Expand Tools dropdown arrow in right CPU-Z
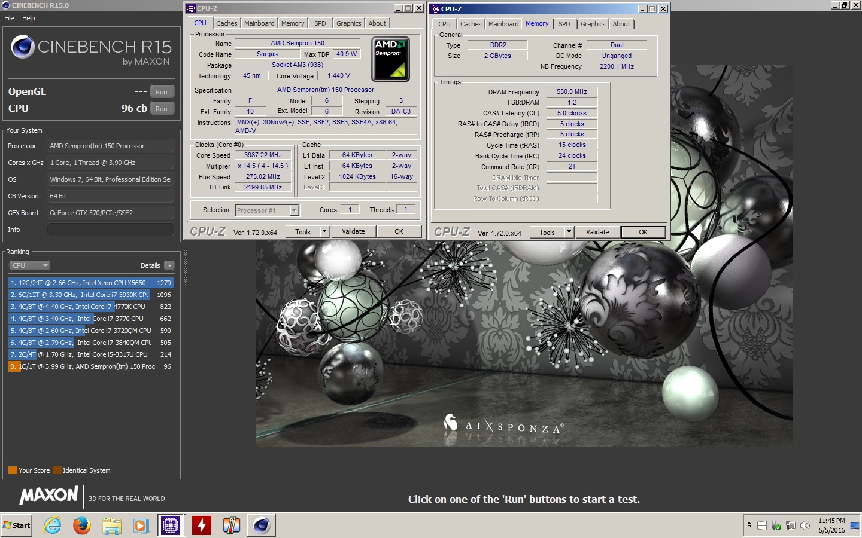 click(x=569, y=232)
